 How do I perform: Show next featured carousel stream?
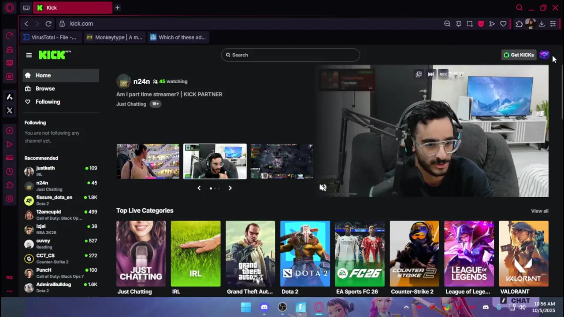230,188
